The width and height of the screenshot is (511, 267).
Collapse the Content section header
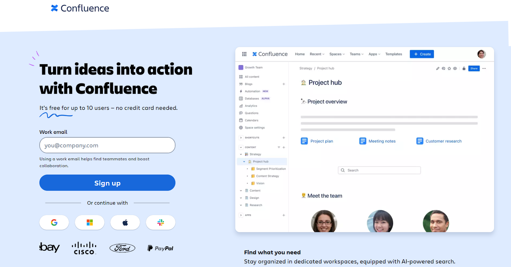pyautogui.click(x=241, y=148)
